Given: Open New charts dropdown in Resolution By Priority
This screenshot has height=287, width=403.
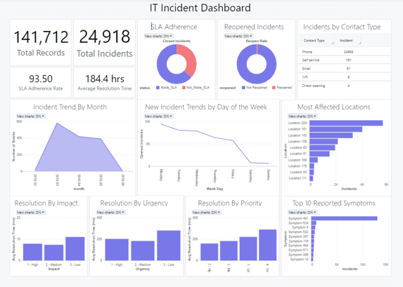Looking at the screenshot, I should [207, 213].
